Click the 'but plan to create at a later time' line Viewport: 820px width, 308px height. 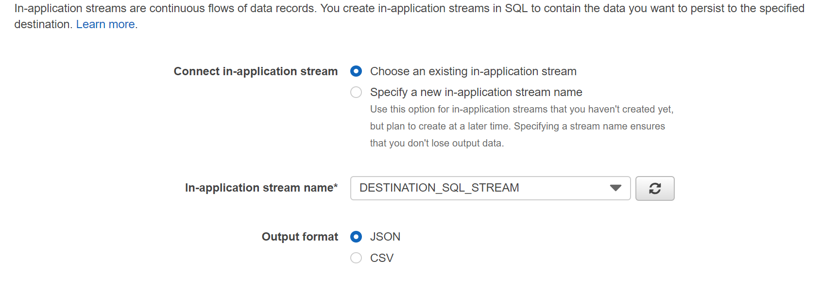(x=517, y=126)
